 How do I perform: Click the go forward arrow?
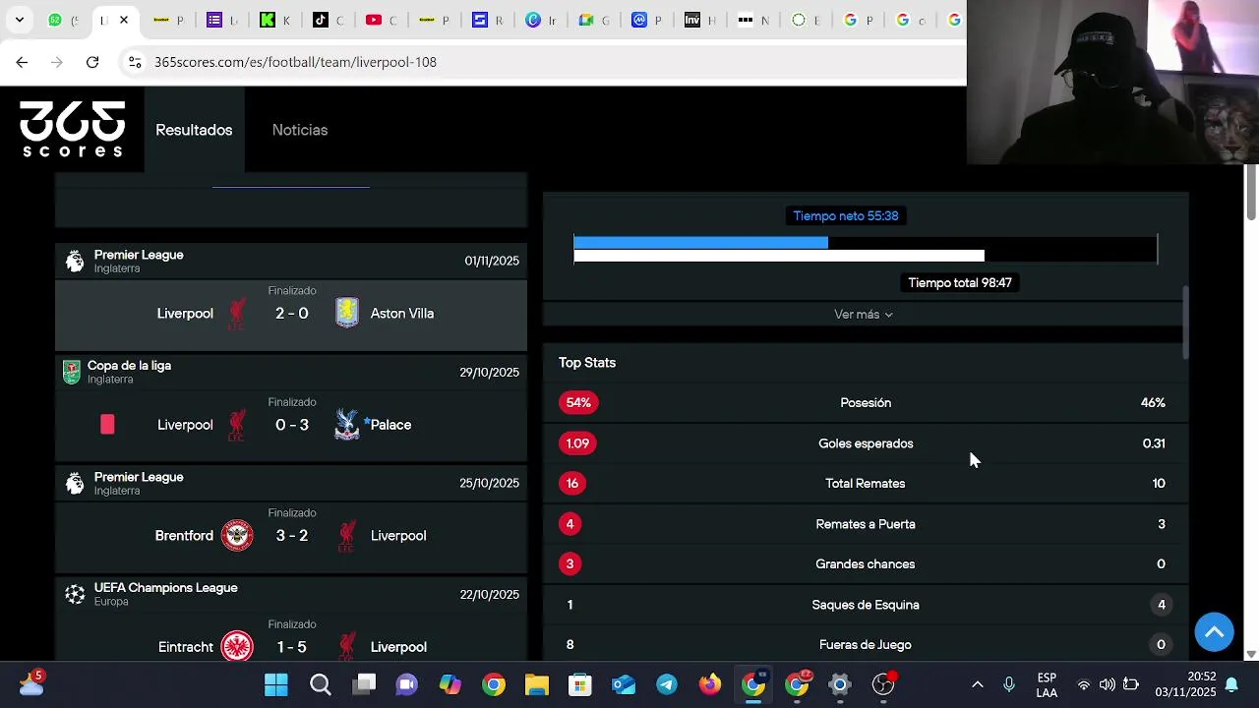57,62
